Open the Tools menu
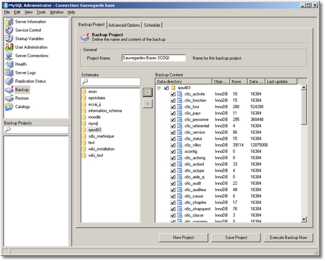This screenshot has height=261, width=325. 41,12
